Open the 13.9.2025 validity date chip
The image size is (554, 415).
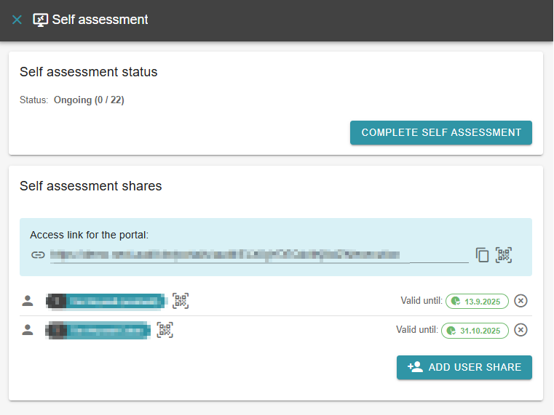pos(477,301)
